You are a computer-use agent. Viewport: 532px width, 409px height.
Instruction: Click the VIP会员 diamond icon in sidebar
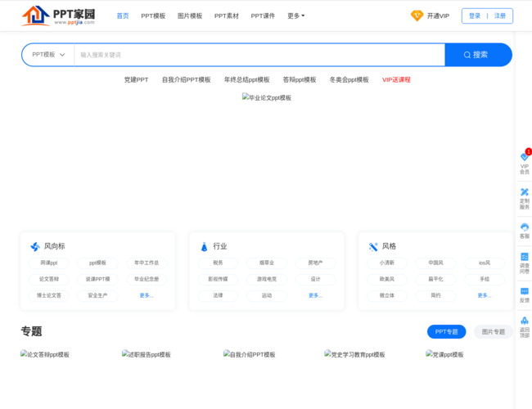pyautogui.click(x=524, y=156)
